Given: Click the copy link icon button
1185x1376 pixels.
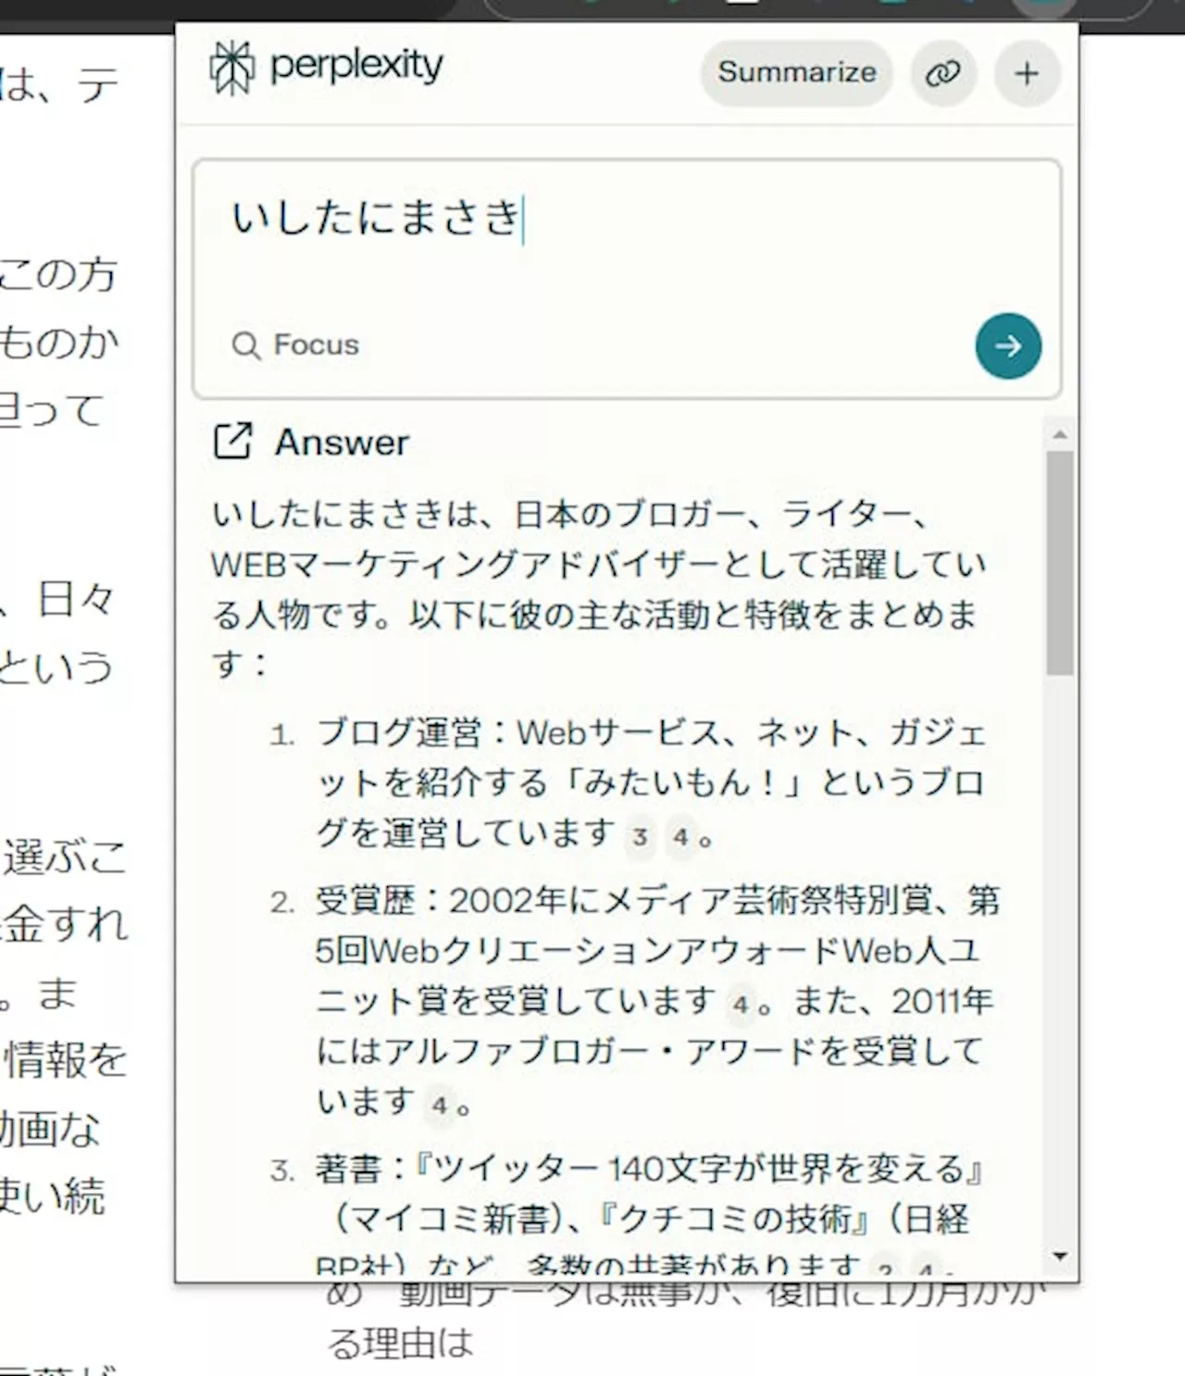Looking at the screenshot, I should [x=942, y=73].
